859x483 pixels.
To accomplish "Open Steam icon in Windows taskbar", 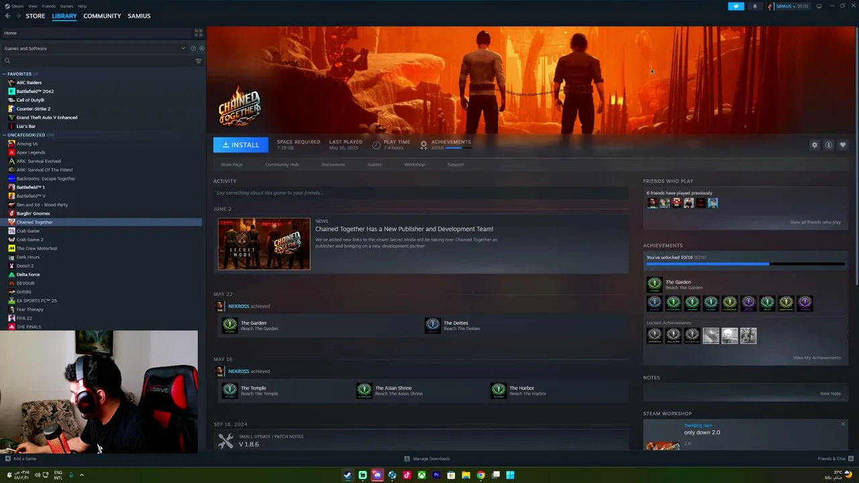I will point(348,475).
